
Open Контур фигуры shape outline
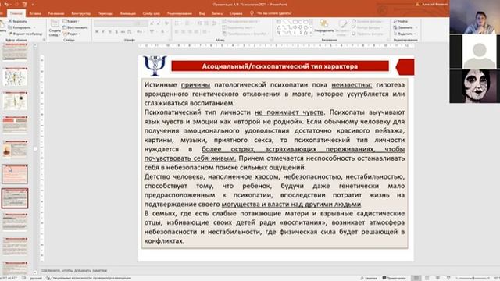click(x=368, y=27)
